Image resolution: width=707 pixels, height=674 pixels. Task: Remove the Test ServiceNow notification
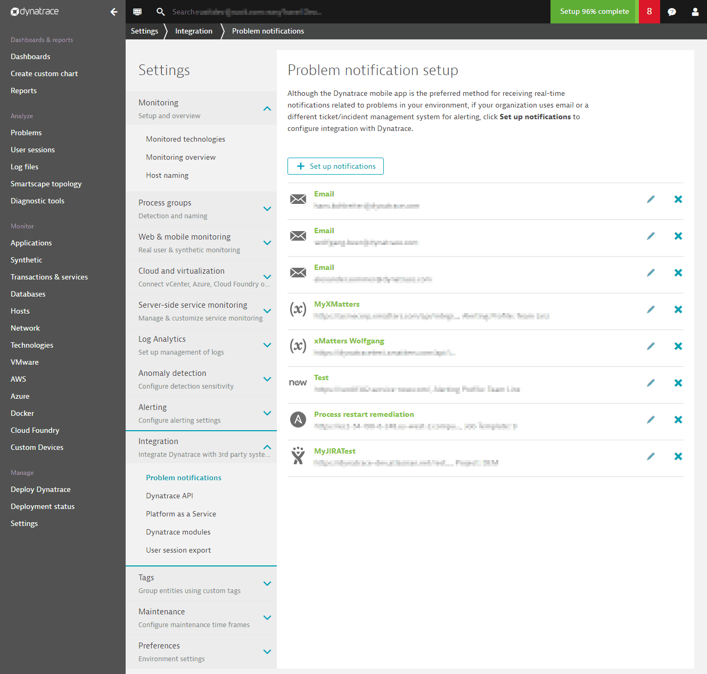tap(678, 383)
